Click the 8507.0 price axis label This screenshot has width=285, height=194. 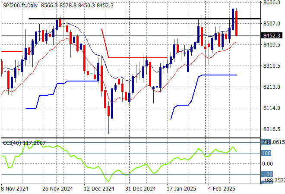coord(272,24)
